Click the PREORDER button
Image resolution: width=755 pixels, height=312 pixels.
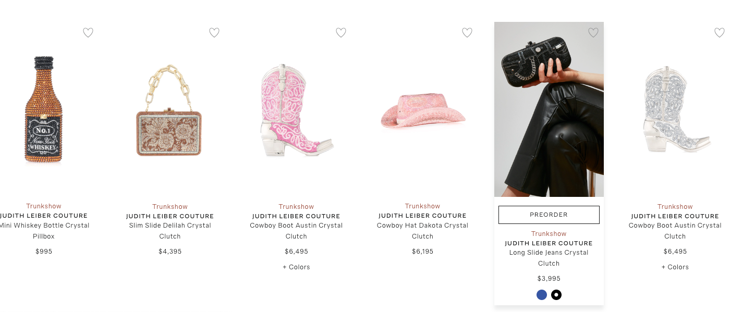point(549,215)
